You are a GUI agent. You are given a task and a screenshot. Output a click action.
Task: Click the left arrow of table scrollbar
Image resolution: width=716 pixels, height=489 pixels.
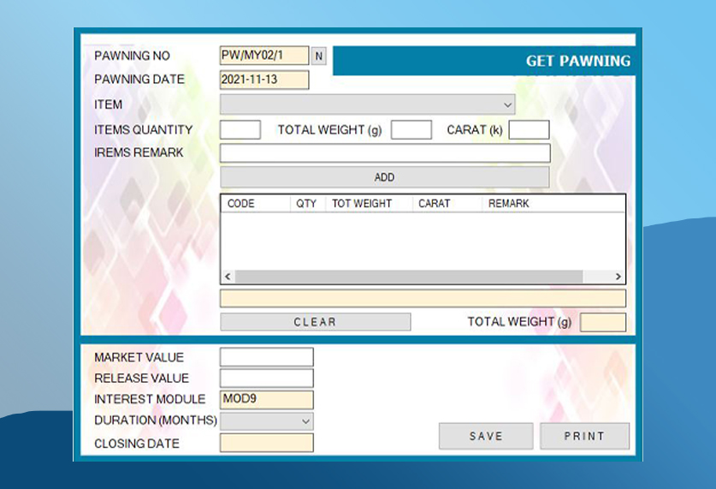coord(228,277)
